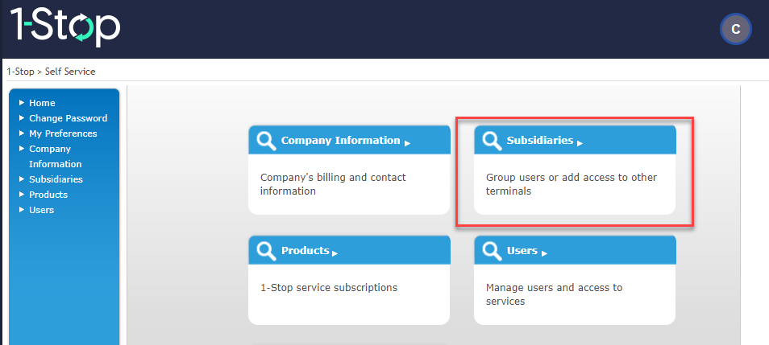Click Subsidiaries card magnifier icon

(492, 141)
